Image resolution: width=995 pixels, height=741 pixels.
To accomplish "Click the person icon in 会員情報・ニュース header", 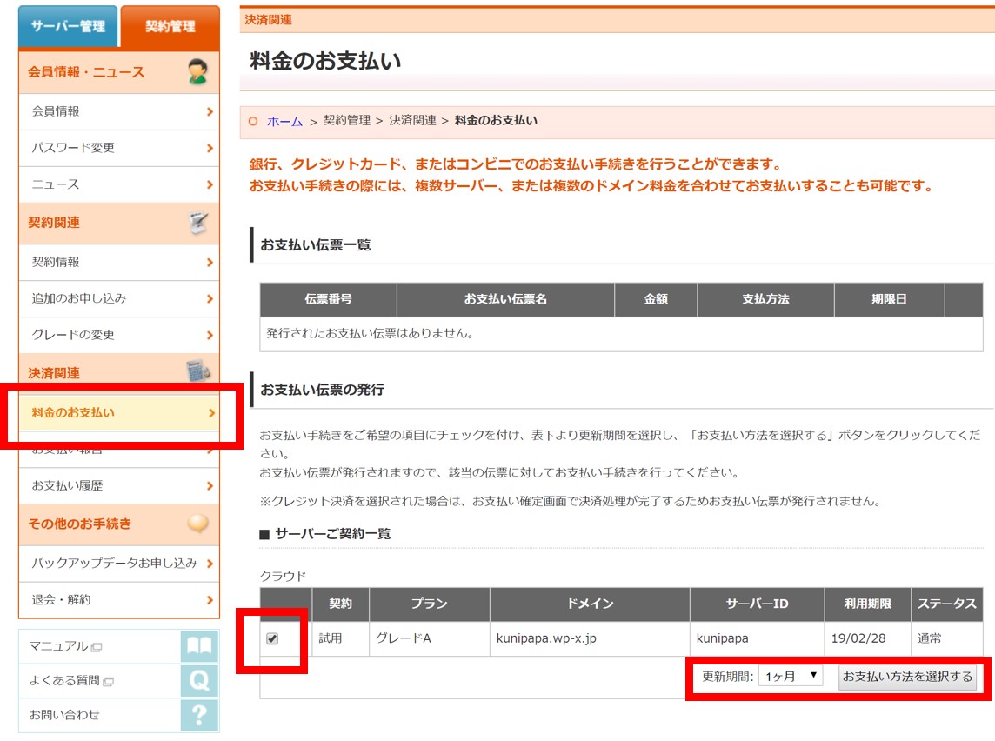I will 198,73.
